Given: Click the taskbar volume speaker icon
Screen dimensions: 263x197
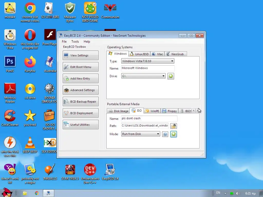Looking at the screenshot, I should [238, 193].
